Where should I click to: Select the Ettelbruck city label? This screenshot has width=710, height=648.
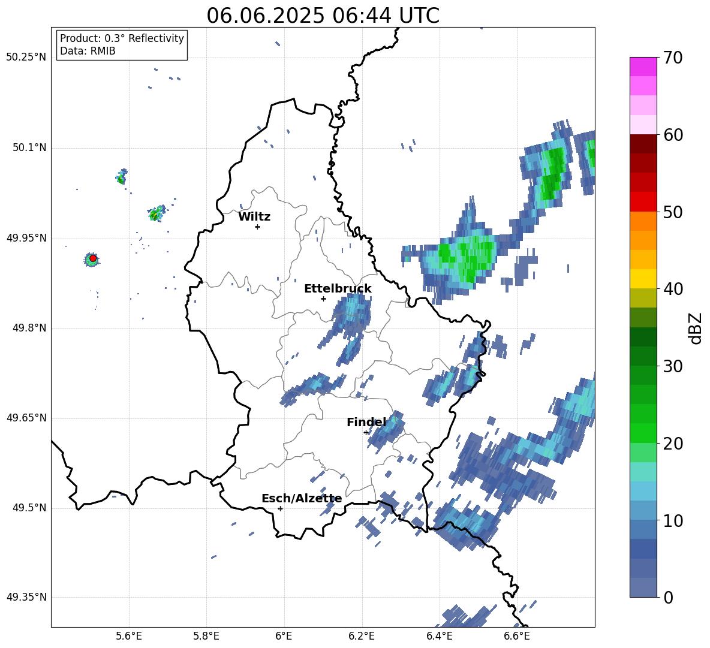(x=338, y=289)
